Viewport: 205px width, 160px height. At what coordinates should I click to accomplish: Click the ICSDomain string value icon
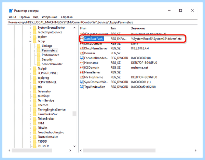pyautogui.click(x=82, y=68)
